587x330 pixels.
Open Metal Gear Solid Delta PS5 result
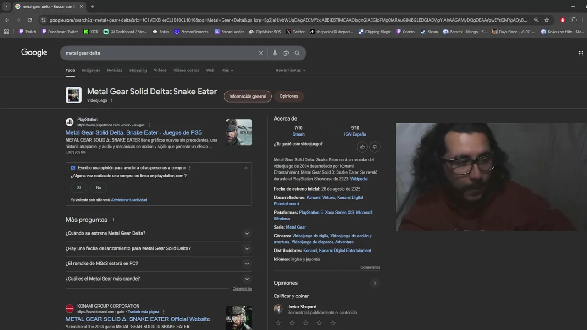click(x=133, y=132)
